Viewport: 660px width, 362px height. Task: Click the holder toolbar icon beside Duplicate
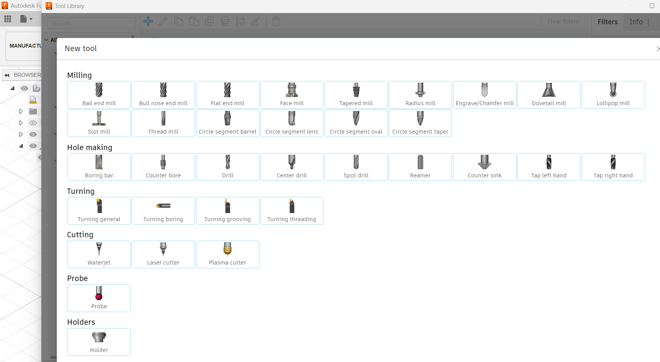[x=225, y=21]
